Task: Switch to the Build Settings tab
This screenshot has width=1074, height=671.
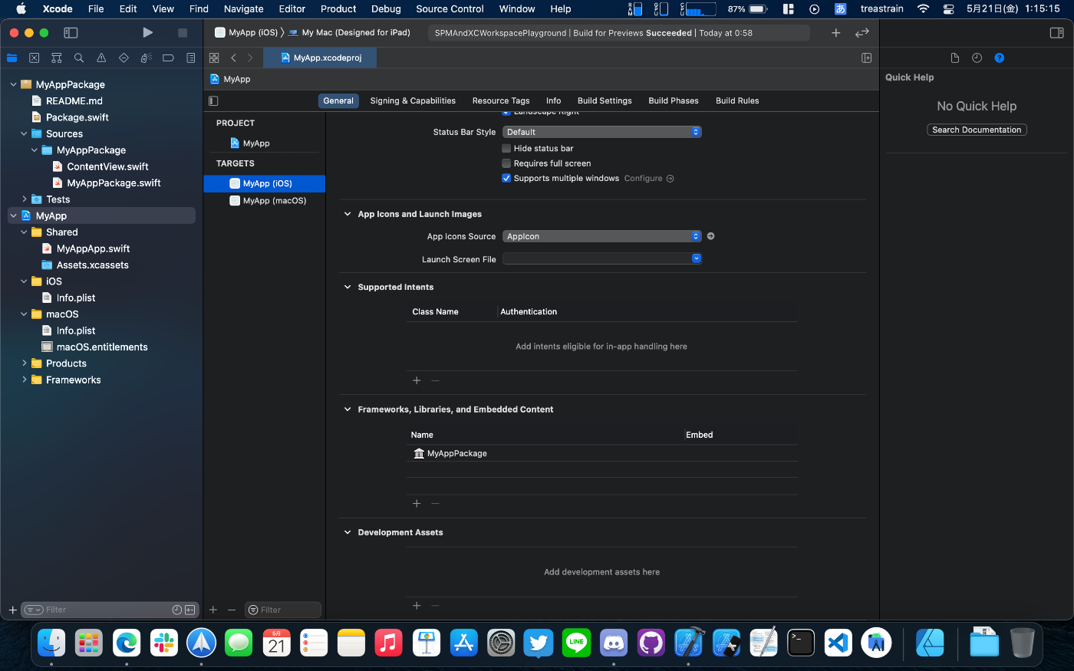Action: pos(605,101)
